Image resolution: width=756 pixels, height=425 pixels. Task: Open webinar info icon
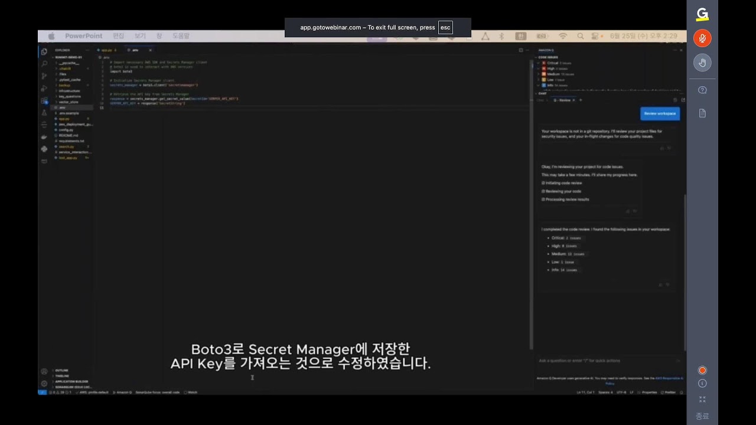pyautogui.click(x=702, y=383)
